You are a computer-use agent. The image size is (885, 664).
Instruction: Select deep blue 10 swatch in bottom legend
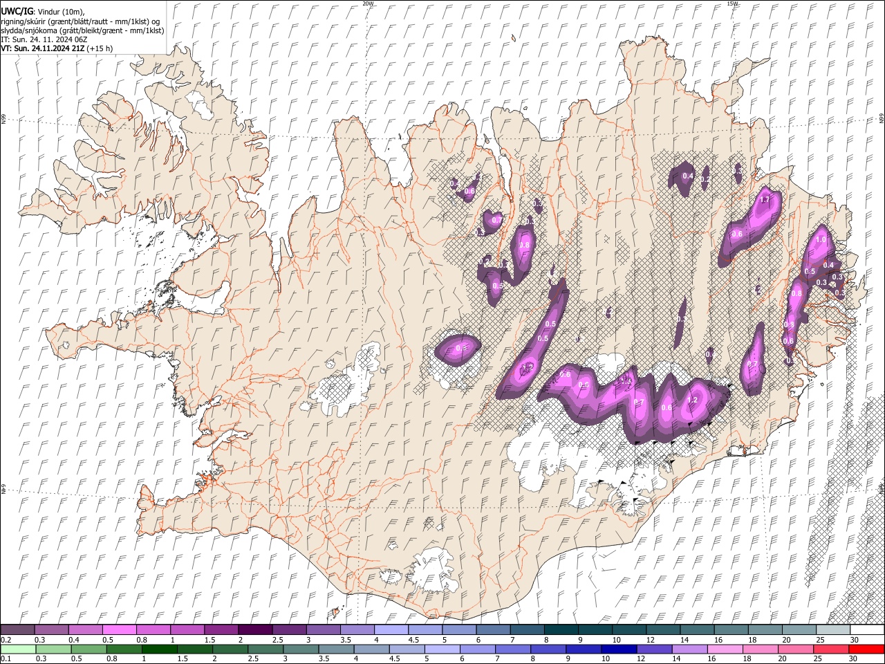point(619,649)
